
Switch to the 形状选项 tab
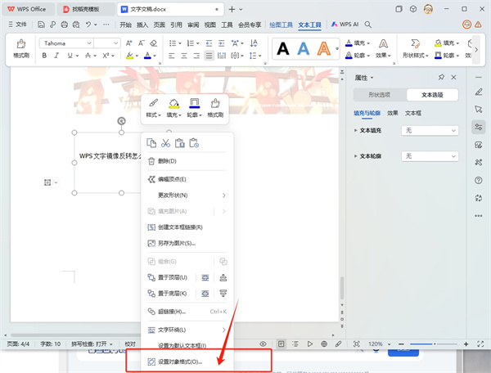coord(380,95)
